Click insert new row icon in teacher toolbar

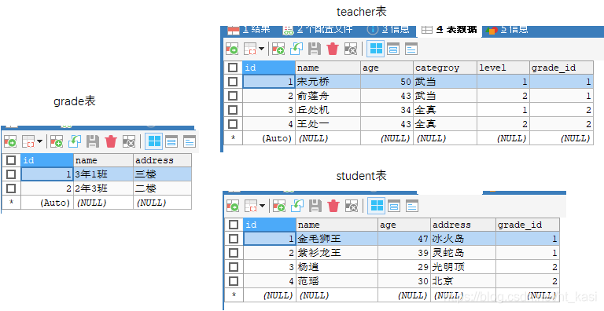point(278,49)
